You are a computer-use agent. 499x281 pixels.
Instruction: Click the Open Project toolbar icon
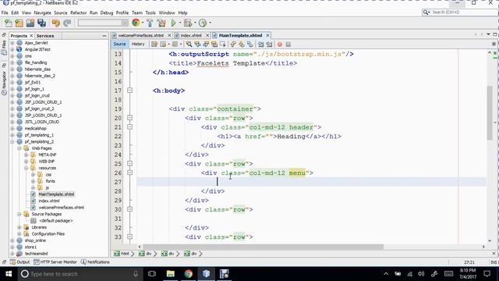click(x=30, y=23)
